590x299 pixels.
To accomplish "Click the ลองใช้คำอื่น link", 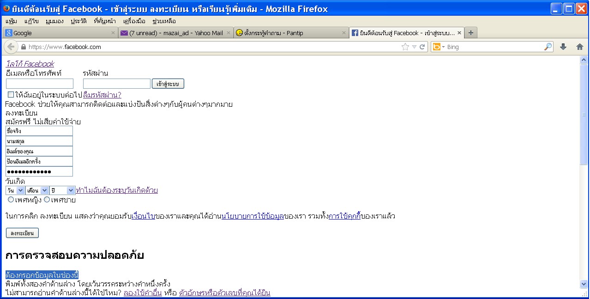I will (x=143, y=293).
